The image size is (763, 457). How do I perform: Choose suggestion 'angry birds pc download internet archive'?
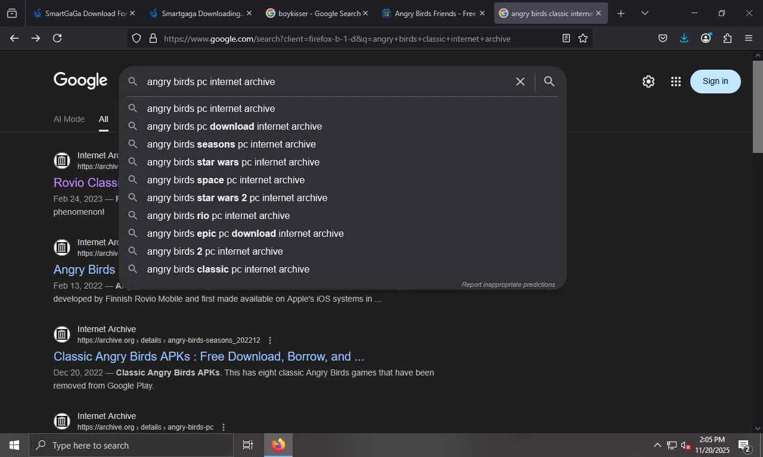point(343,126)
